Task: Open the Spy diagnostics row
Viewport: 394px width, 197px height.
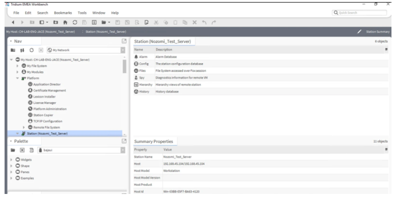Action: [x=261, y=78]
